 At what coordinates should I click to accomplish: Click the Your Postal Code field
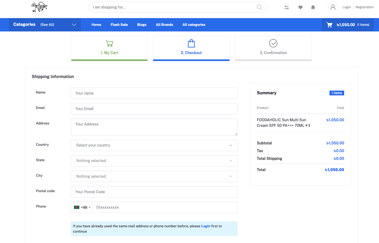point(154,192)
